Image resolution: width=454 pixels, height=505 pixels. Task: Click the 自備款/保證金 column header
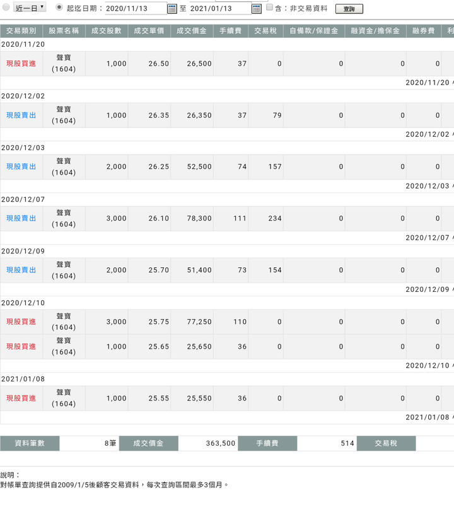point(314,31)
